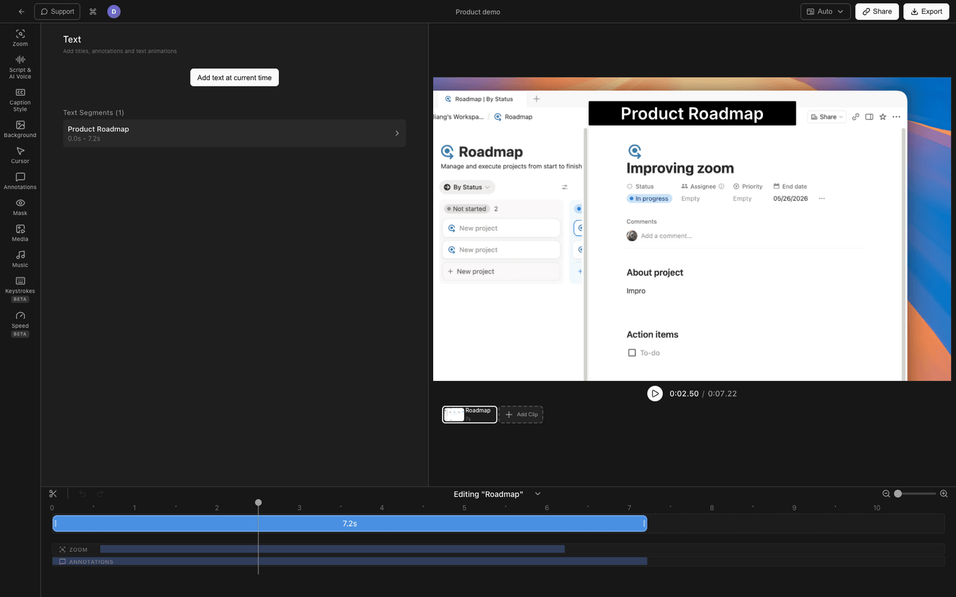Select the Roadmap clip thumbnail

[470, 414]
